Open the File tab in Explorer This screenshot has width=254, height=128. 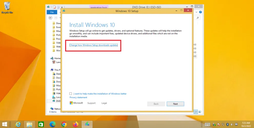click(52, 12)
